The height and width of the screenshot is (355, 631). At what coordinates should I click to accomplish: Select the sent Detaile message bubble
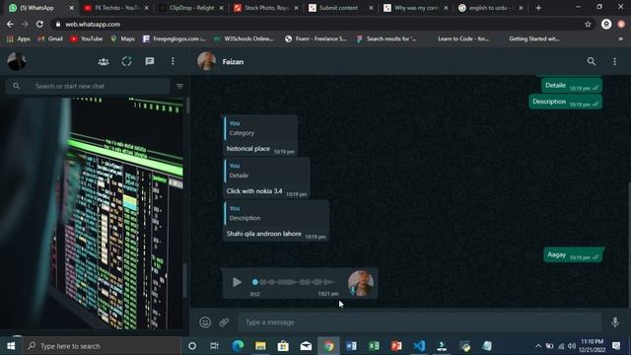click(x=572, y=86)
